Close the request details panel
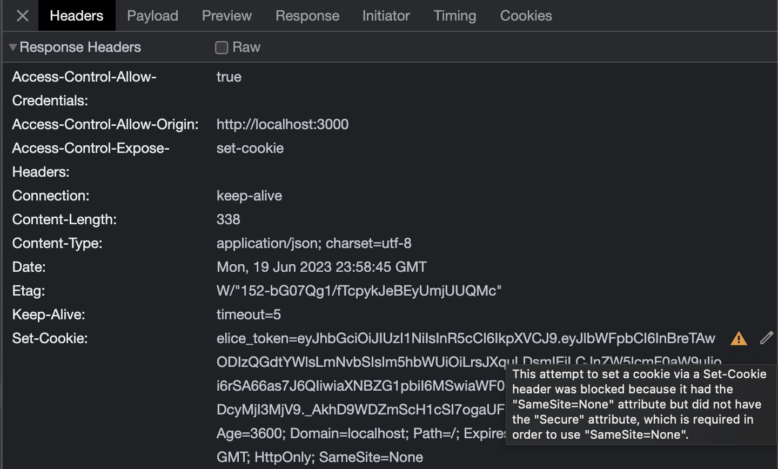The width and height of the screenshot is (778, 469). point(23,16)
